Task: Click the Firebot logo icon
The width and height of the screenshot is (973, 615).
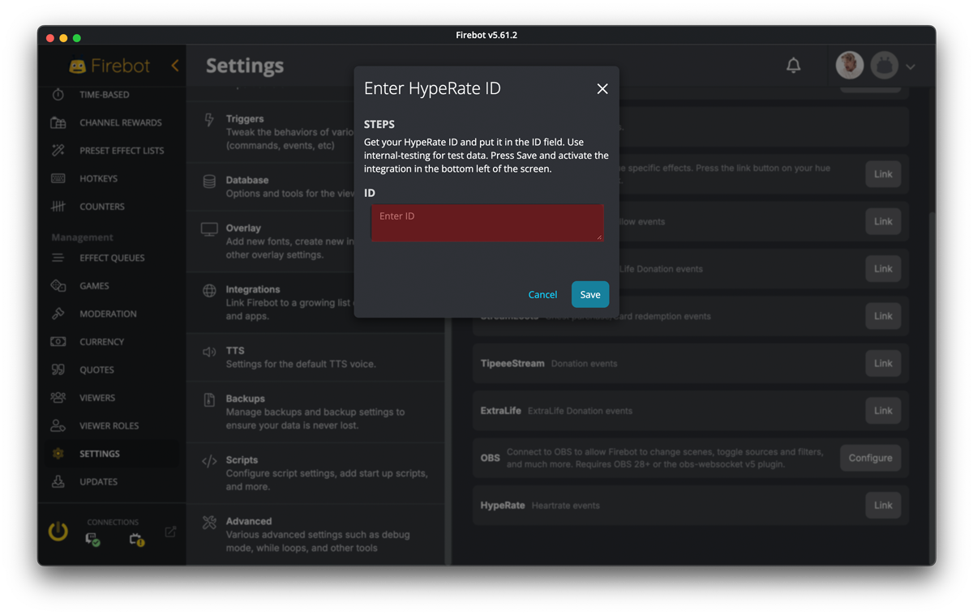Action: [78, 66]
